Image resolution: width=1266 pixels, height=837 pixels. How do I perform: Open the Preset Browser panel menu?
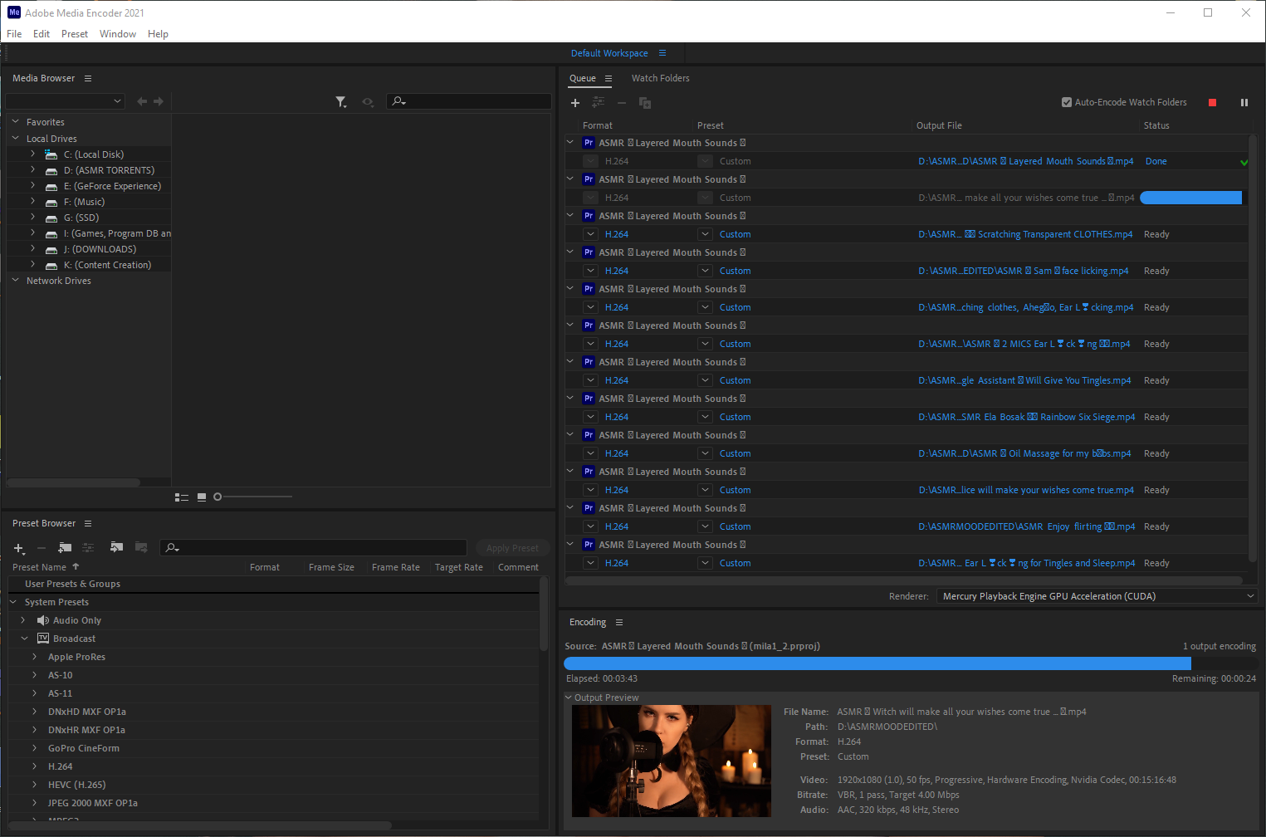coord(88,524)
